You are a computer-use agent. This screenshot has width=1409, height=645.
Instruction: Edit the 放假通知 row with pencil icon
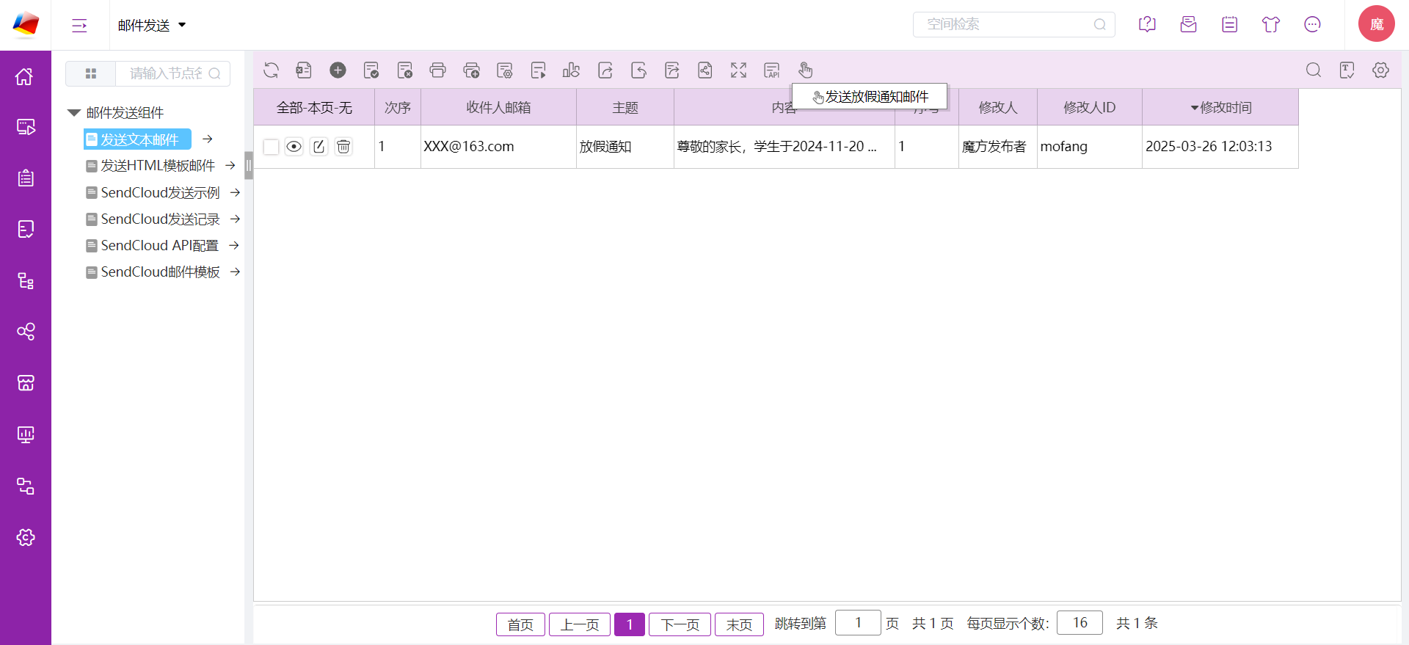click(318, 147)
